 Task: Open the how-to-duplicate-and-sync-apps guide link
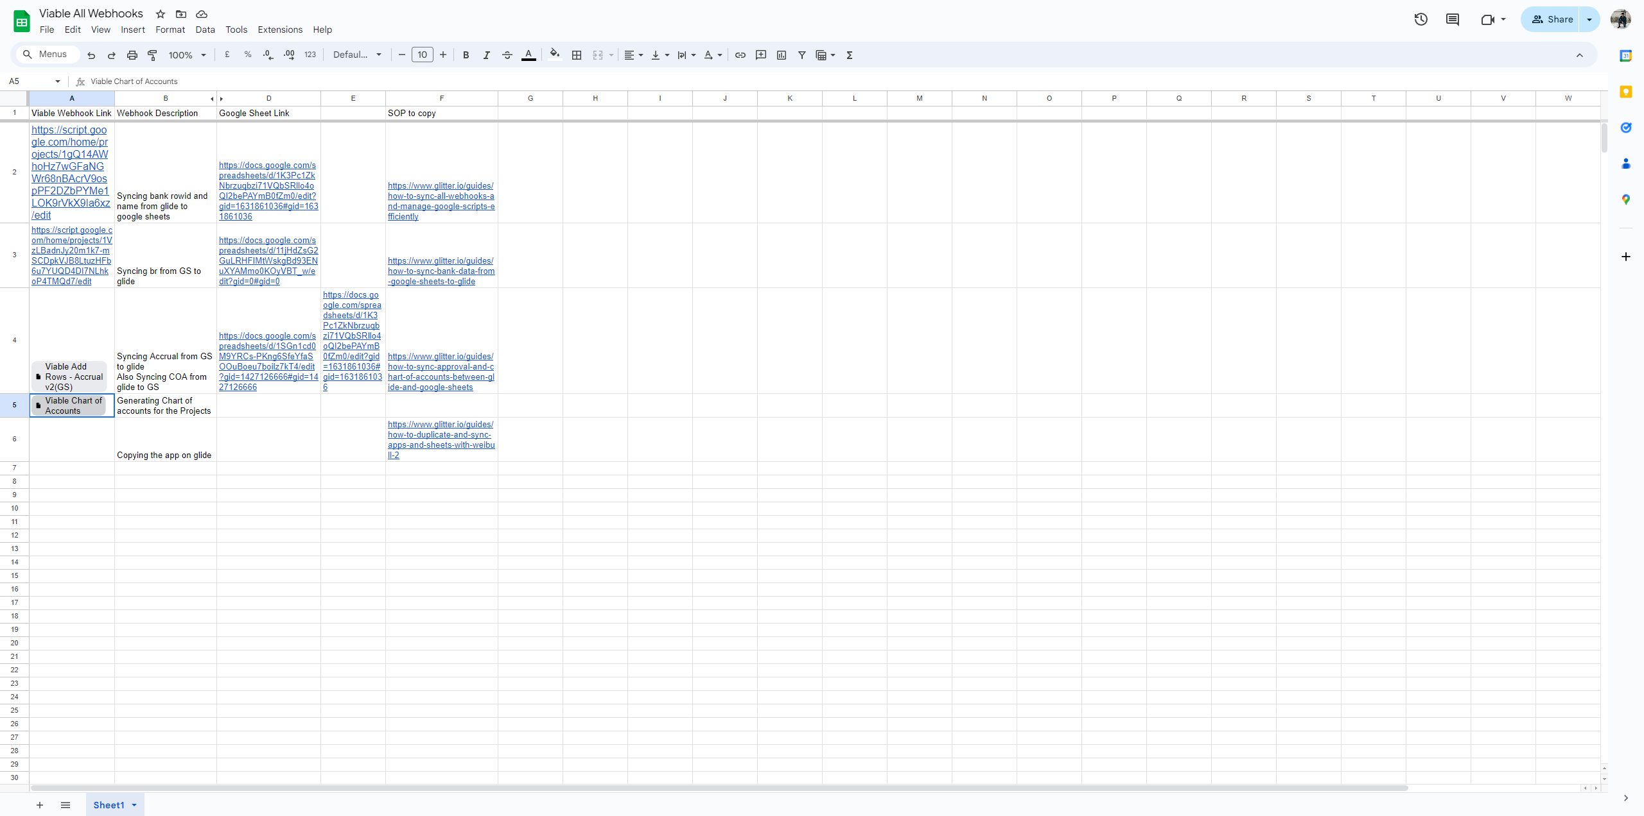(441, 440)
